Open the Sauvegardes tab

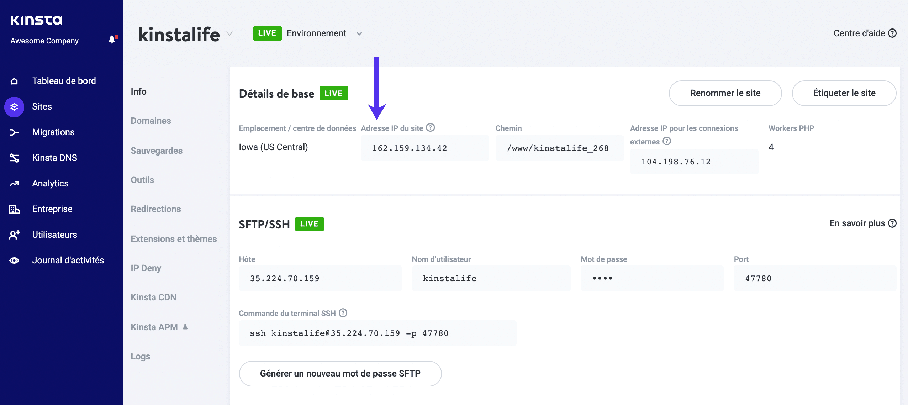(157, 151)
